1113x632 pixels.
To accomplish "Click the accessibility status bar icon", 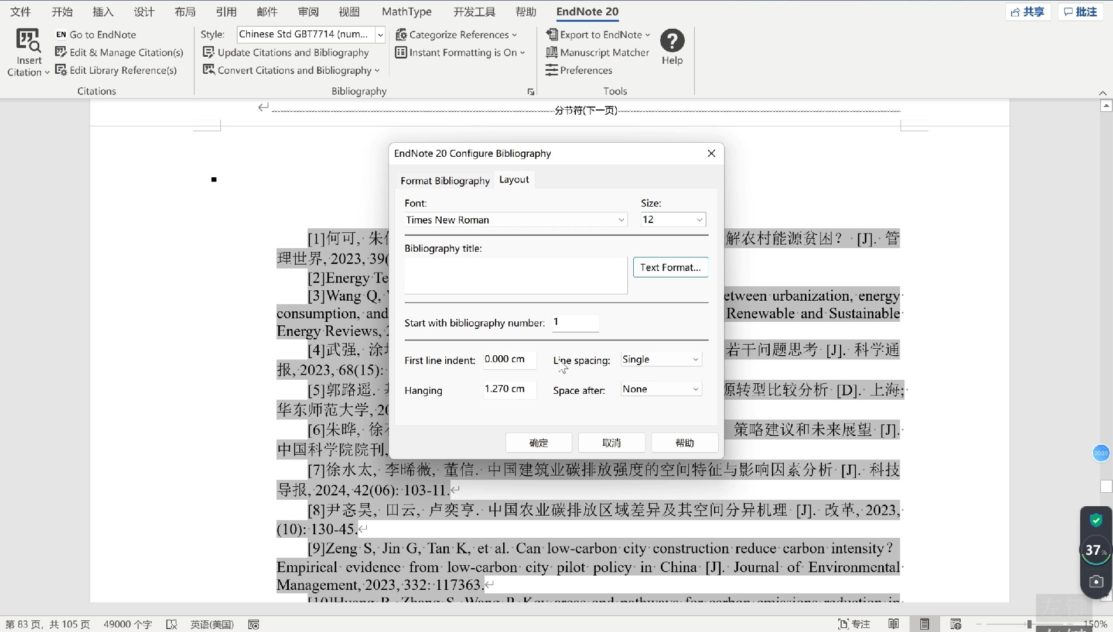I will [254, 624].
